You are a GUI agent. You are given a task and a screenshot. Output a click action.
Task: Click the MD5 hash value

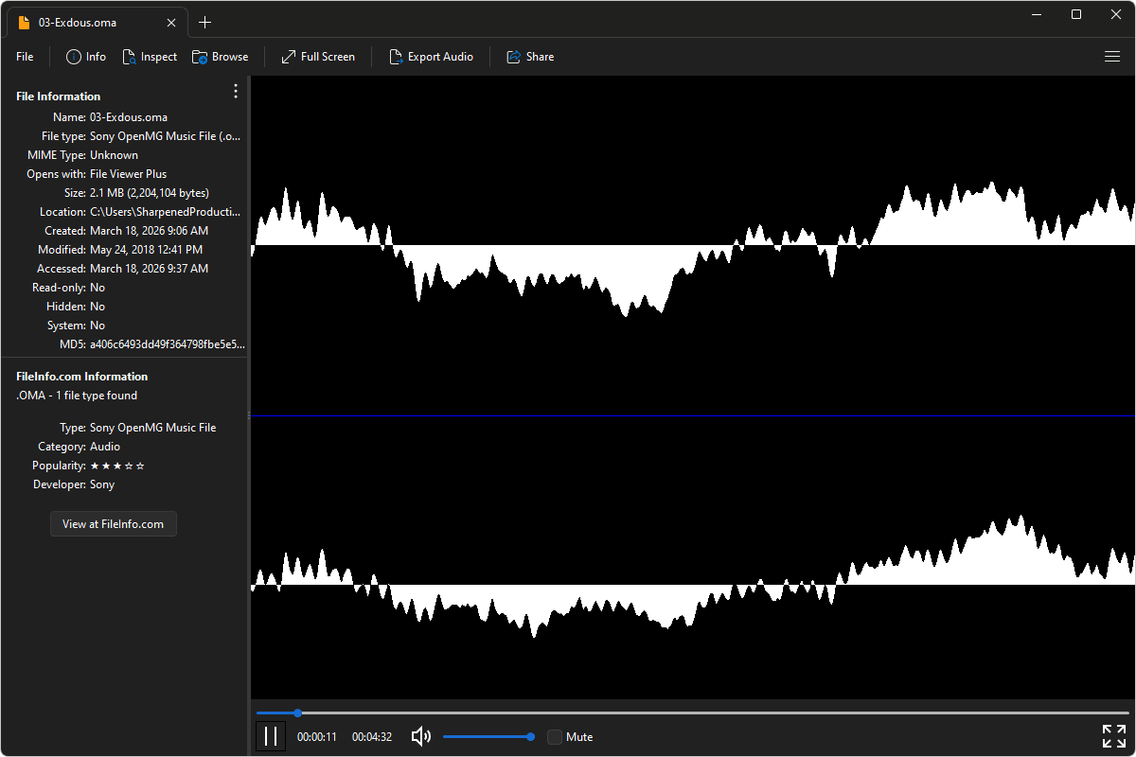166,344
